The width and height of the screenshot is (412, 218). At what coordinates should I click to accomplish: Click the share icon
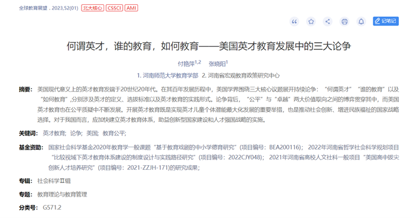pyautogui.click(x=327, y=21)
